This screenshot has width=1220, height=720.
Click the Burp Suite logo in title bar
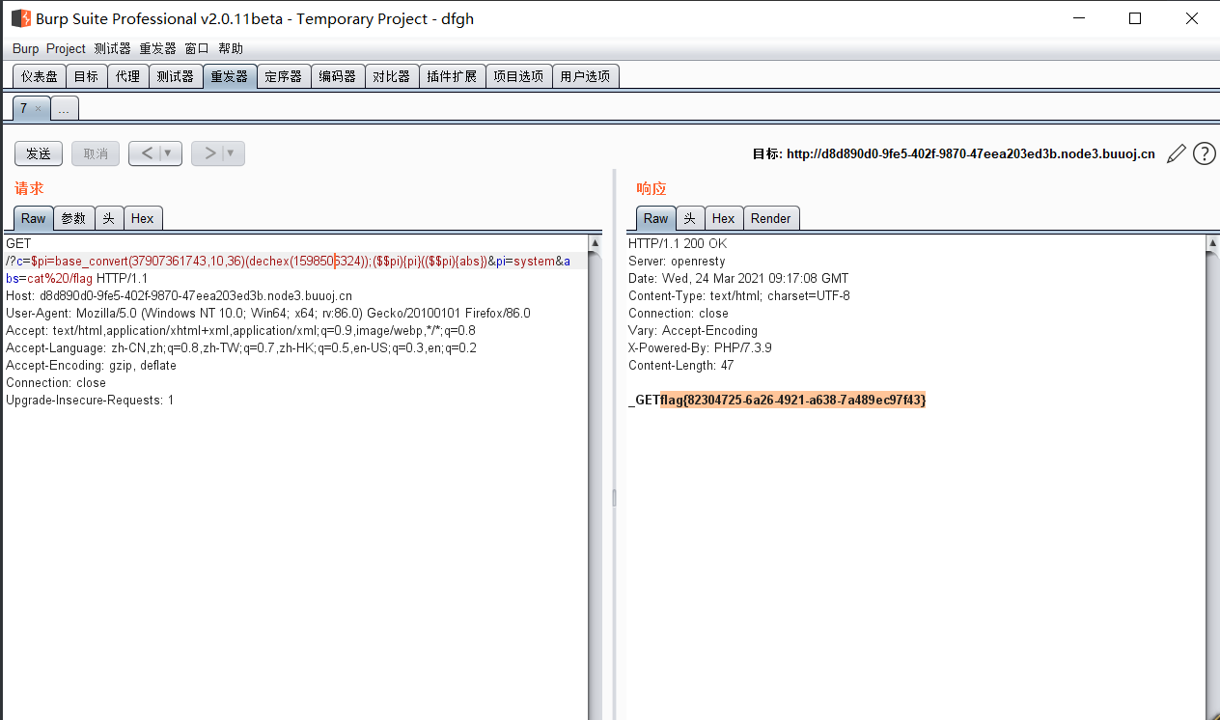(x=20, y=18)
